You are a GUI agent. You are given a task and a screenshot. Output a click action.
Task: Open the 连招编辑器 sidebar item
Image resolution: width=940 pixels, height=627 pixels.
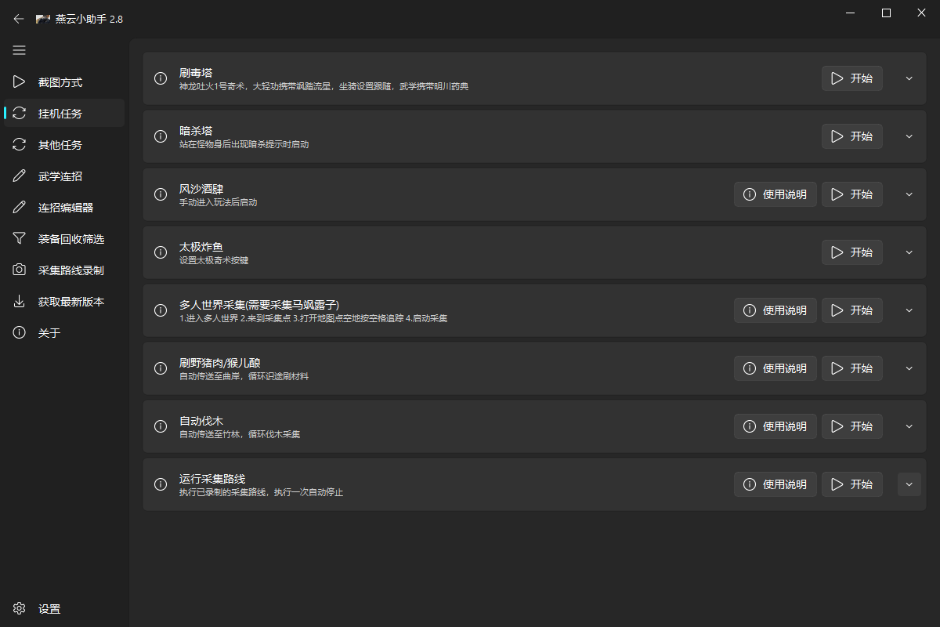(64, 208)
